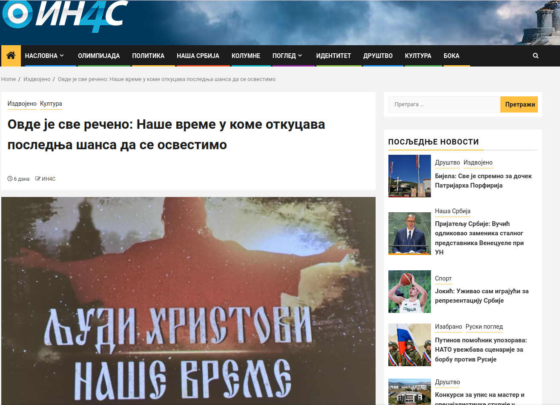Go to НАША СРБИЈА section
Image resolution: width=560 pixels, height=405 pixels.
[x=198, y=56]
